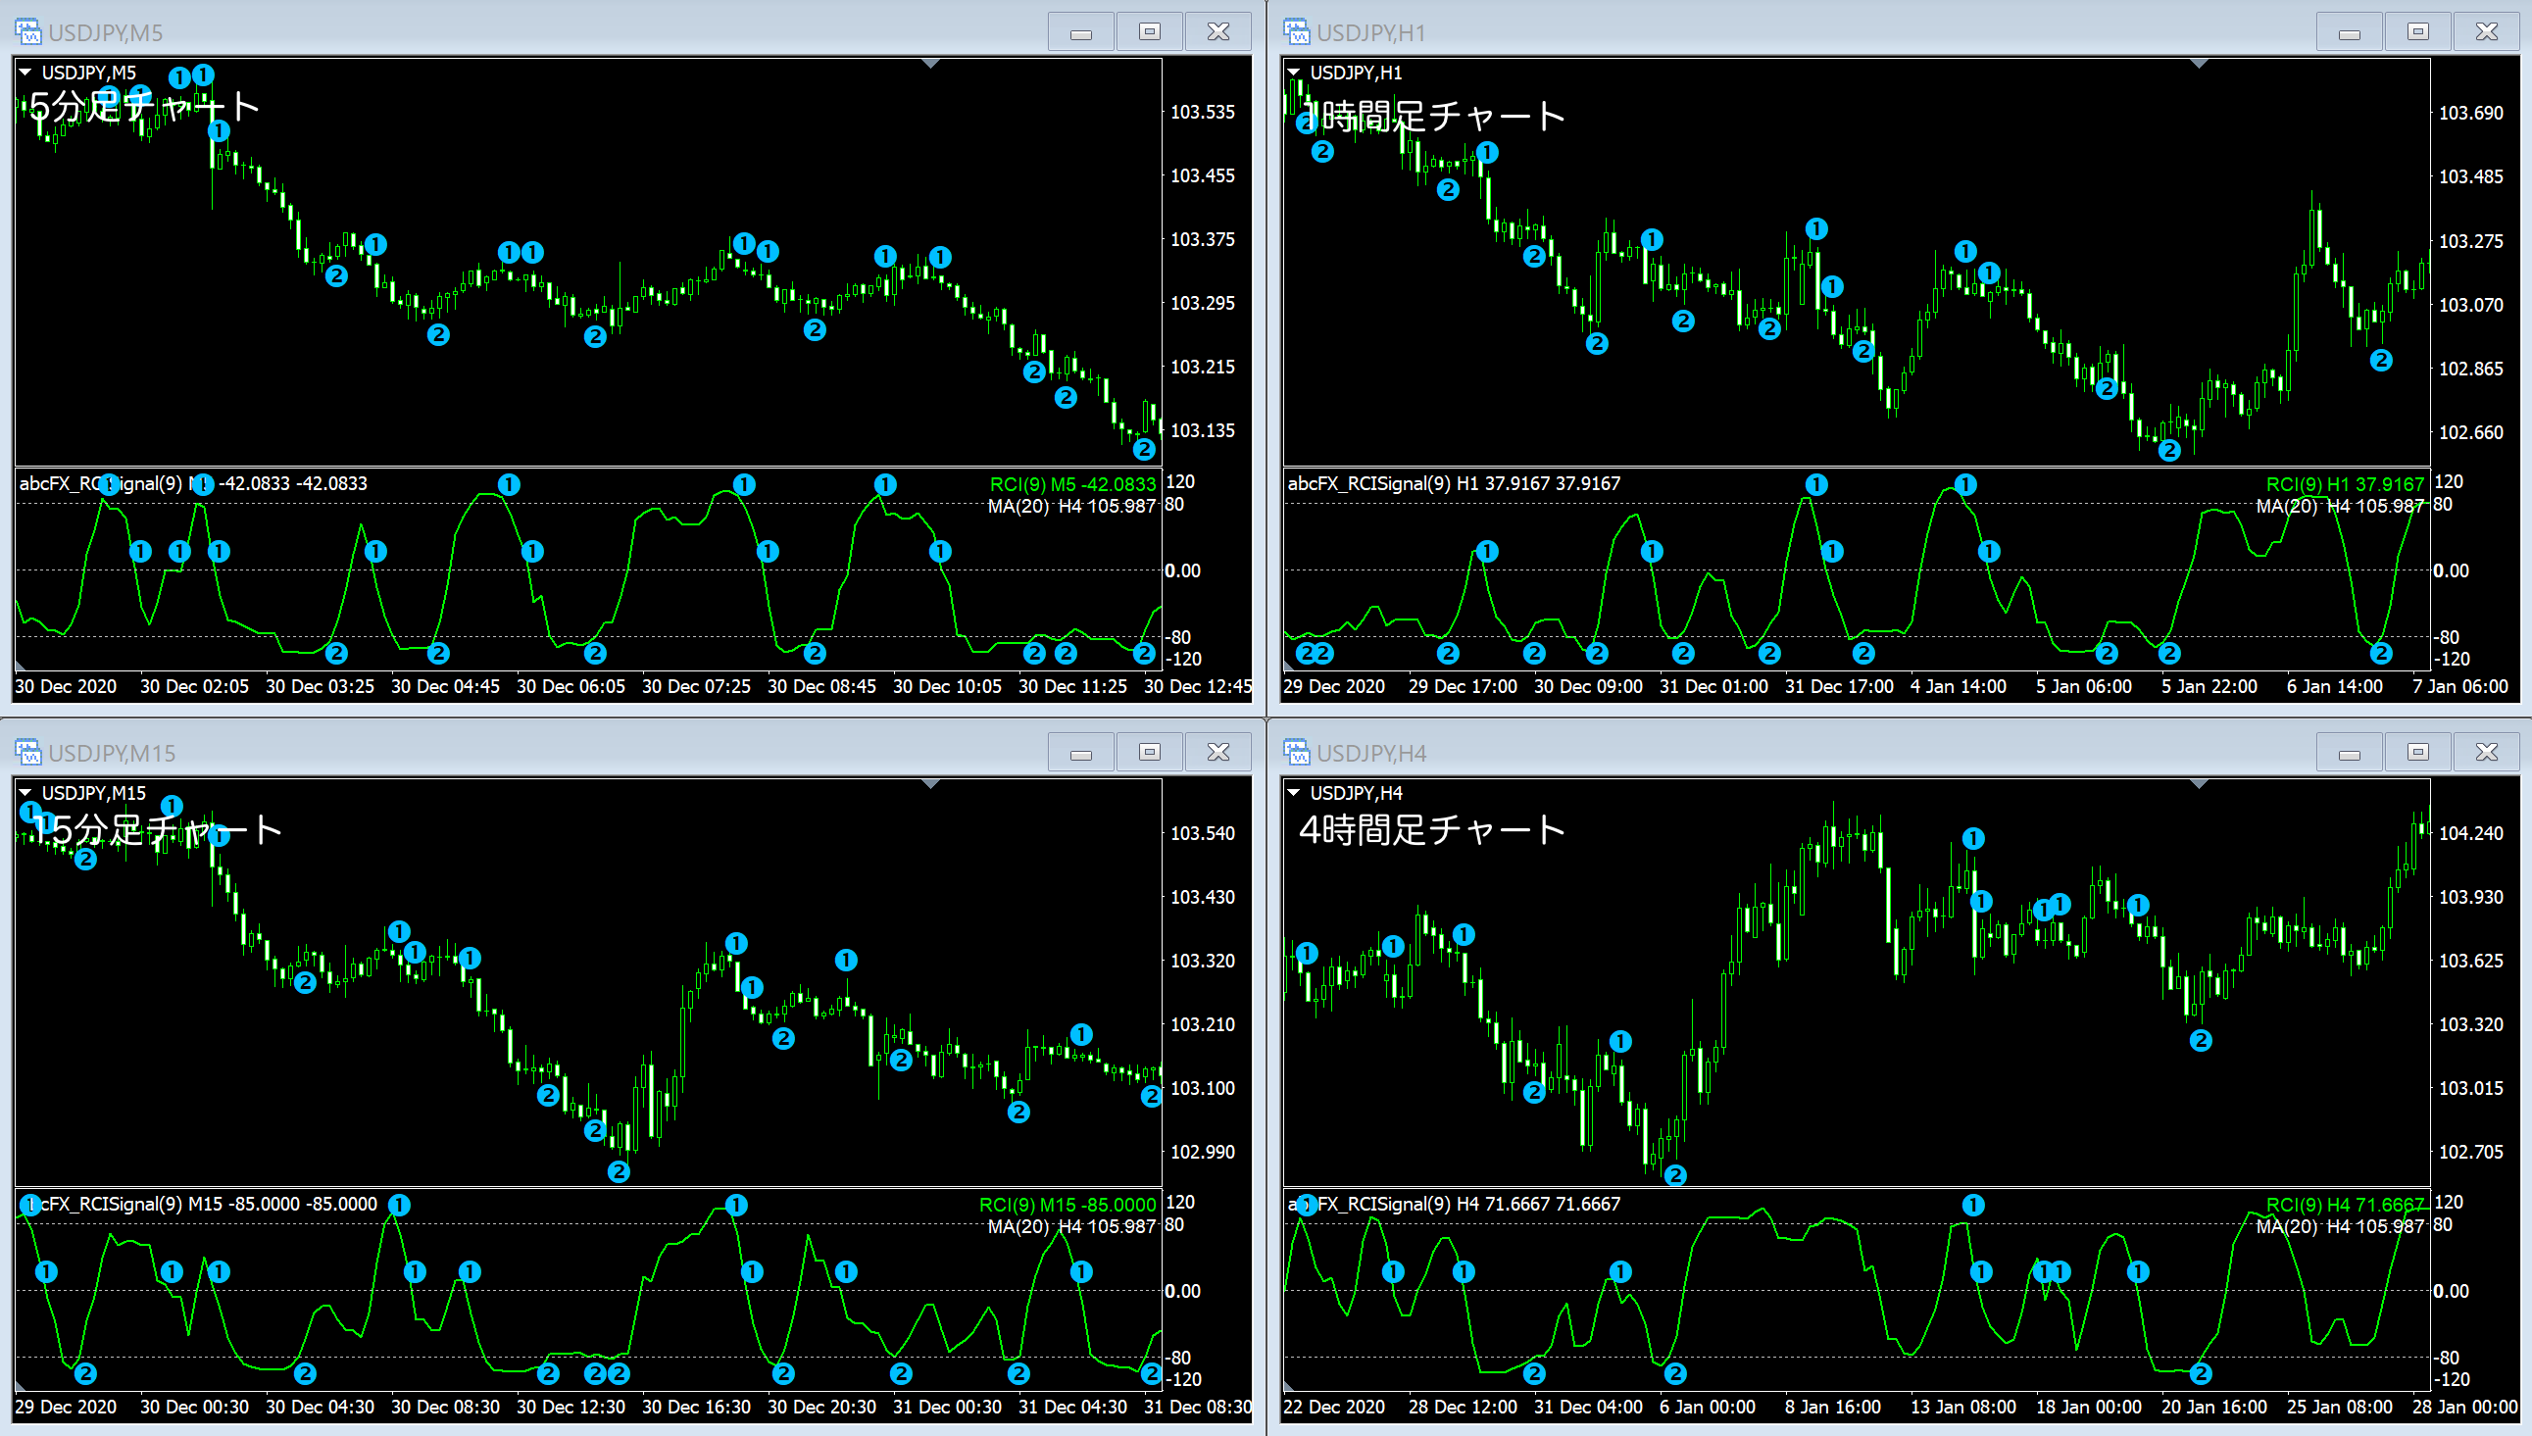Viewport: 2532px width, 1436px height.
Task: Click the 30 Dec 08:45 label on the M5 time axis
Action: pyautogui.click(x=822, y=686)
